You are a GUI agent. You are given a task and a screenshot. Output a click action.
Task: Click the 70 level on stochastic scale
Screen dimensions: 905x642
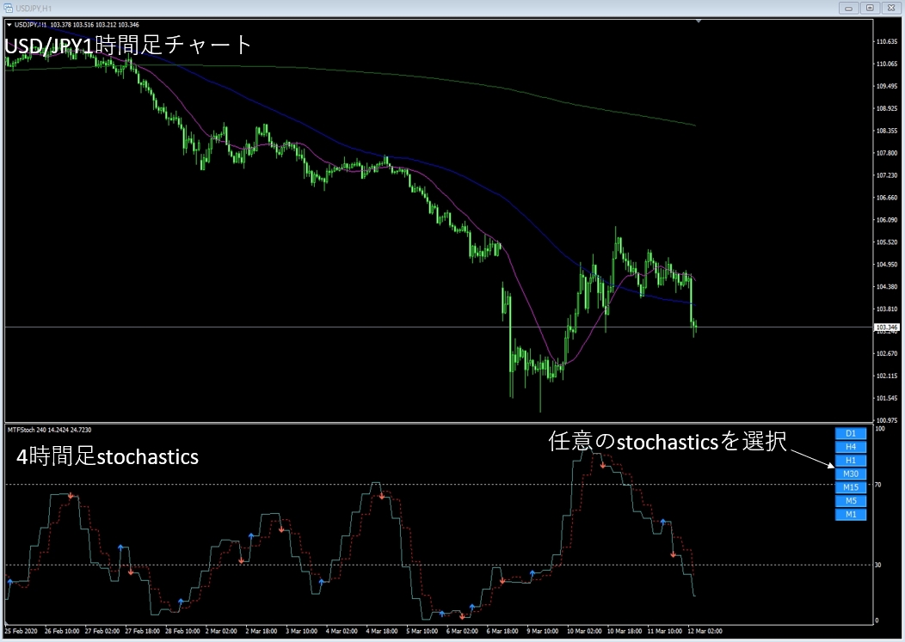(x=877, y=485)
